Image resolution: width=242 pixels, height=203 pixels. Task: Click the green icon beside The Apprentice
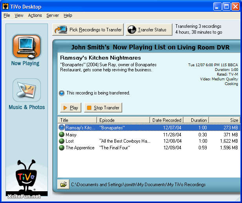click(x=62, y=148)
